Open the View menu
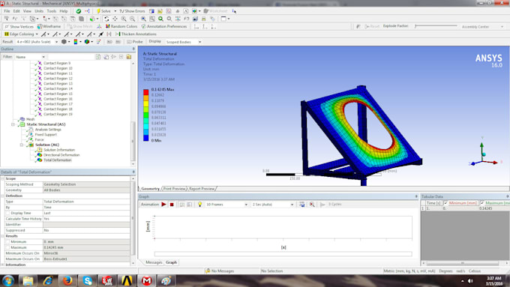Image resolution: width=510 pixels, height=287 pixels. click(27, 11)
